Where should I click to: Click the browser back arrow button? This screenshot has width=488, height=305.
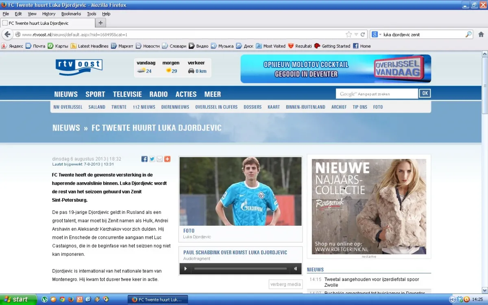pos(7,35)
